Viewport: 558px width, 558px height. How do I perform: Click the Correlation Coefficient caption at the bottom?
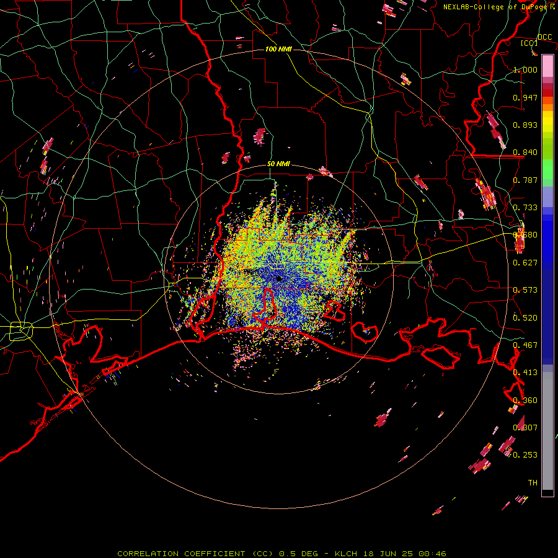pyautogui.click(x=281, y=554)
